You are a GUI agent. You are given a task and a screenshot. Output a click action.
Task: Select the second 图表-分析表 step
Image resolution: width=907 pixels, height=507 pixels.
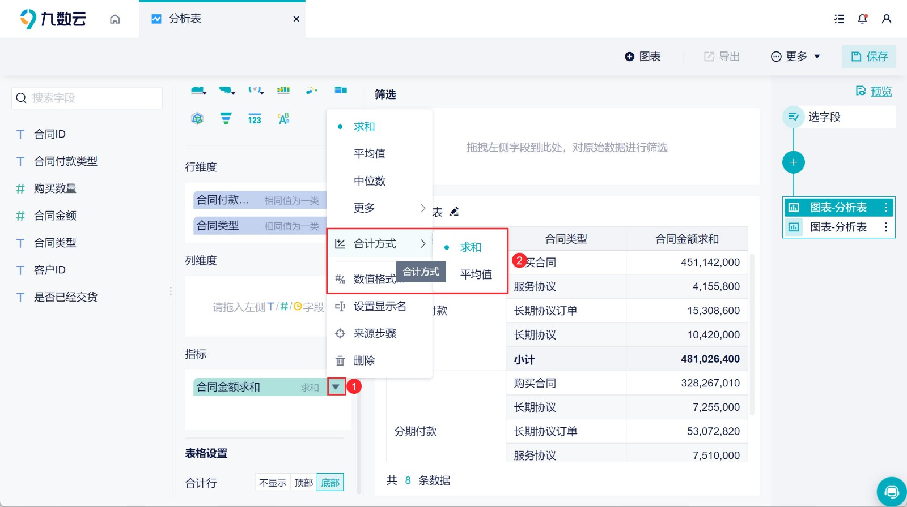838,227
